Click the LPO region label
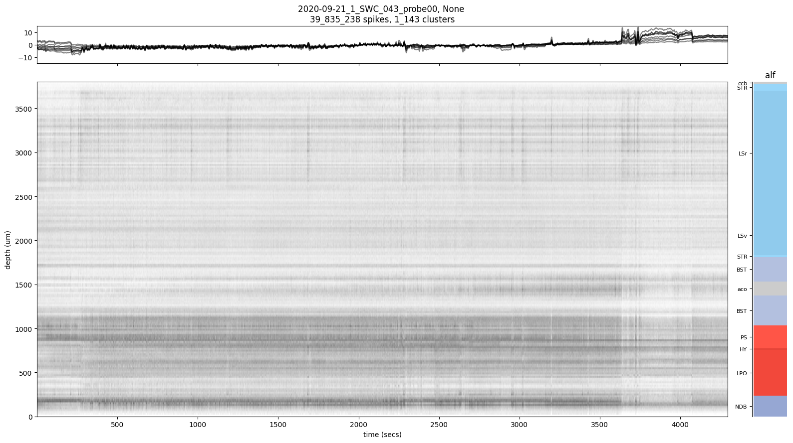 (x=742, y=373)
